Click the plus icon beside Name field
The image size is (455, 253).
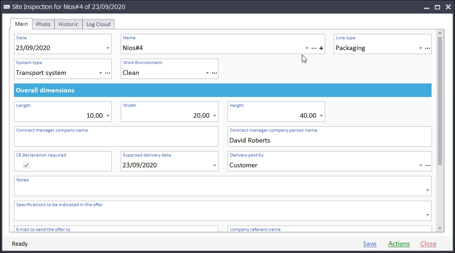321,48
